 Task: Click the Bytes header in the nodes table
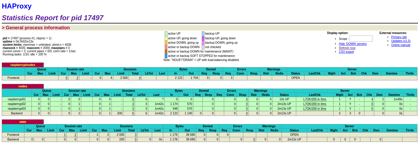tap(179, 91)
